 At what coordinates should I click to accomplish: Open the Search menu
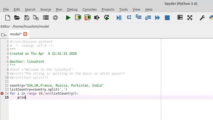click(30, 9)
